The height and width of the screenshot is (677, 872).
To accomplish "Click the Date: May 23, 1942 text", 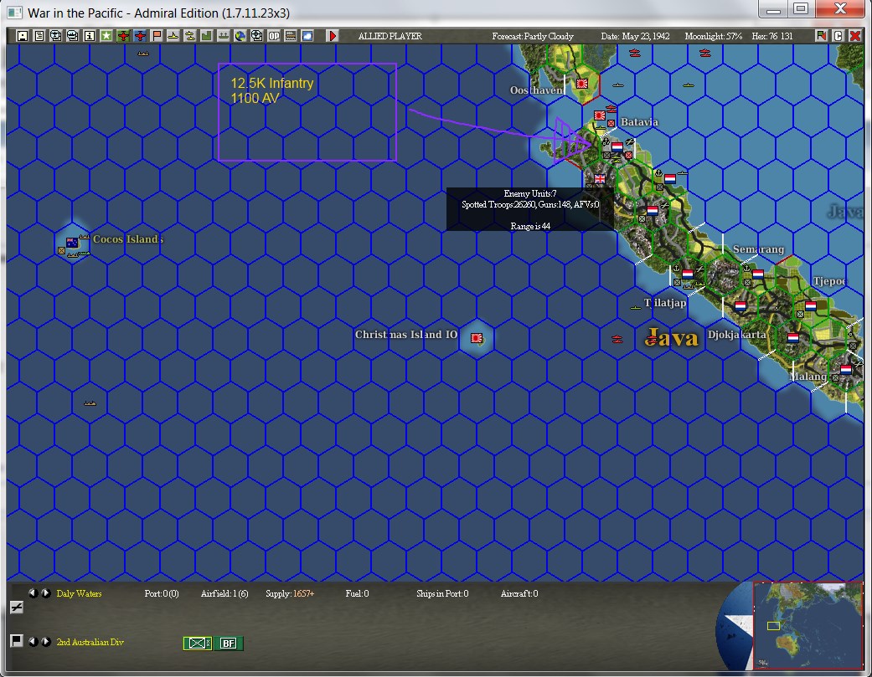I will (635, 36).
